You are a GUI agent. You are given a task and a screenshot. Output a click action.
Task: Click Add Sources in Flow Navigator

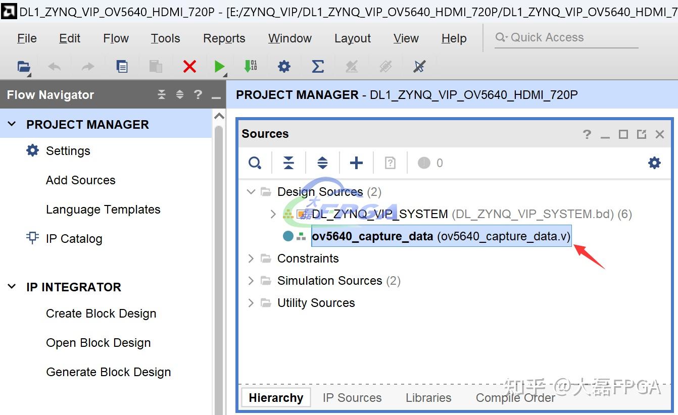(80, 180)
